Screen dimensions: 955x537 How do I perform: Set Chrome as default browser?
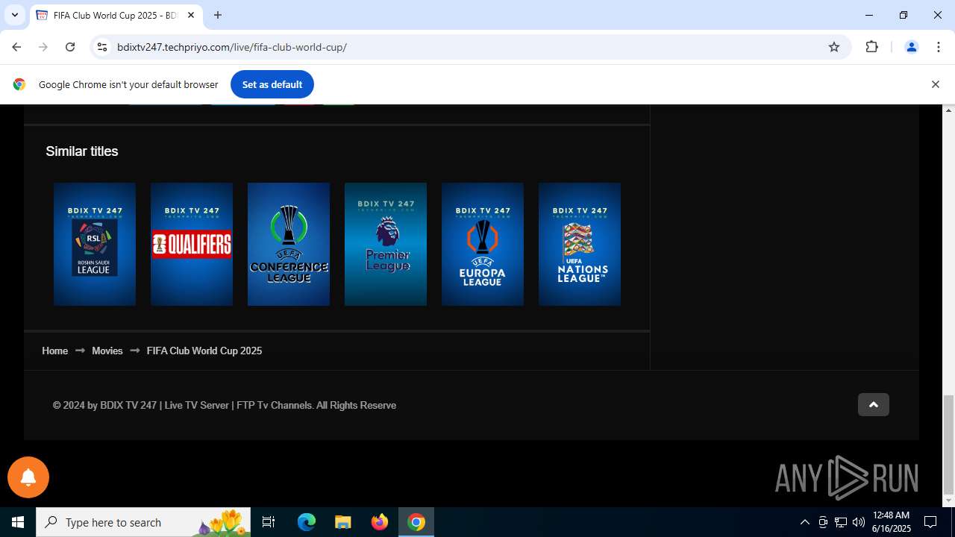[x=272, y=84]
